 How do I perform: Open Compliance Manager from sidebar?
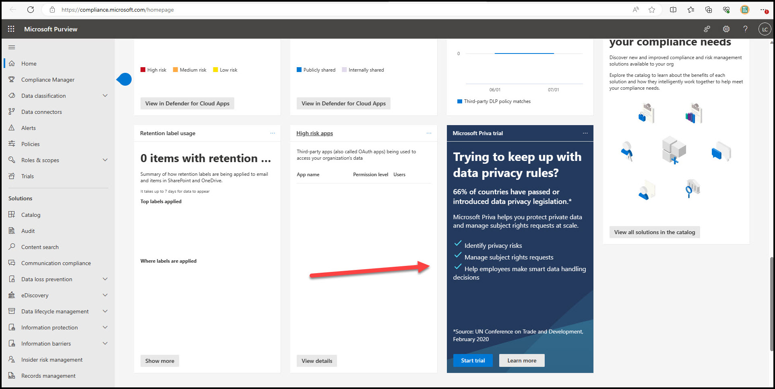(x=48, y=80)
